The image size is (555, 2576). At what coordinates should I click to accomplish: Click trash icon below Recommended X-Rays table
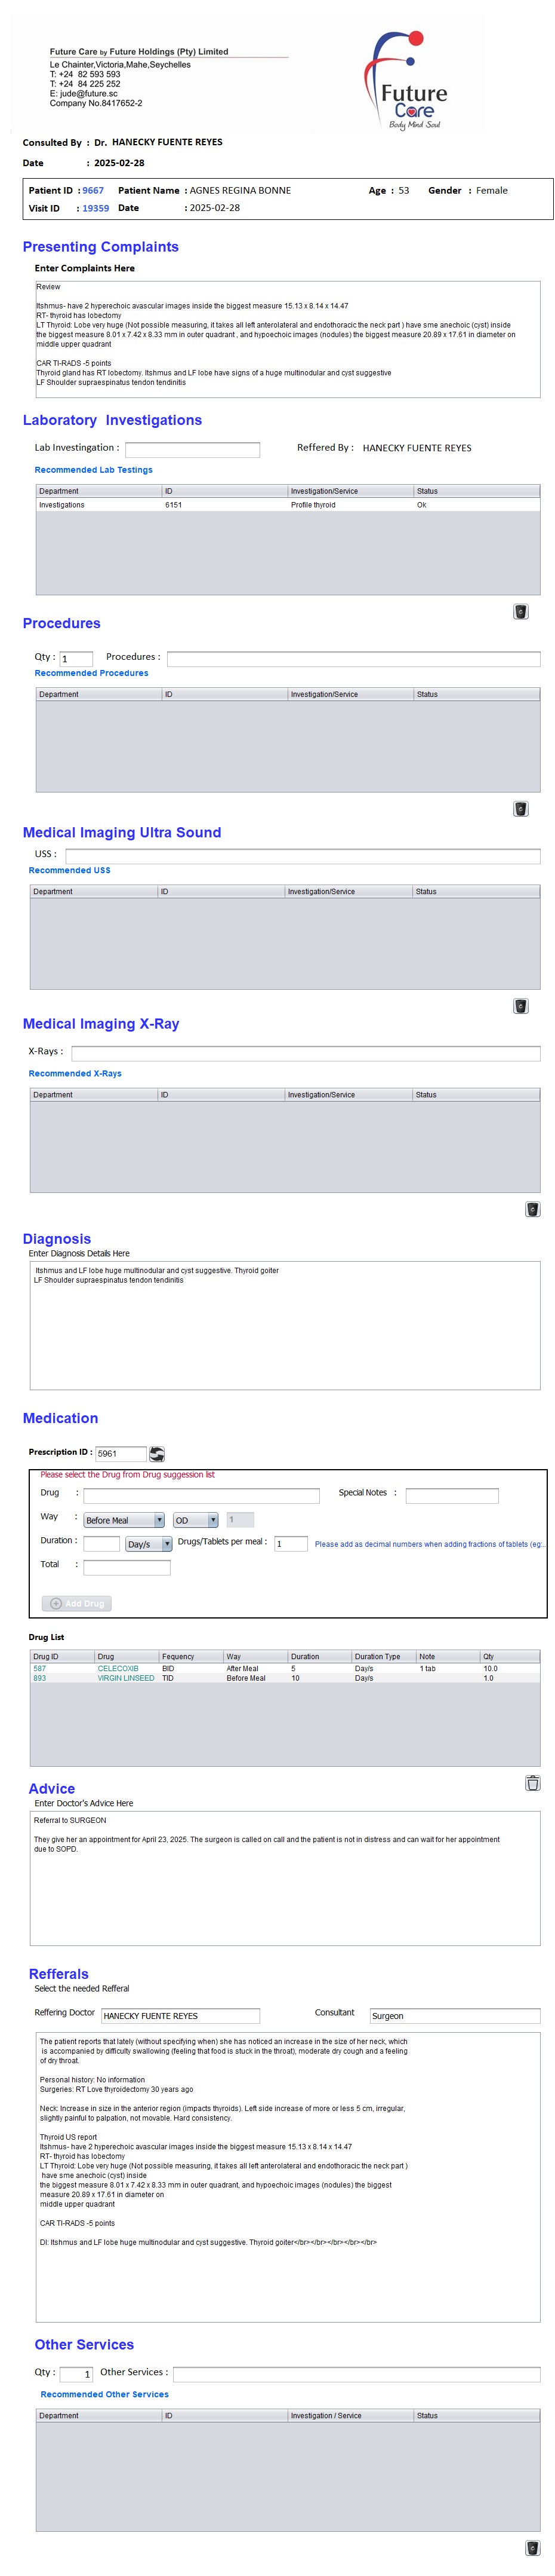pos(532,1209)
